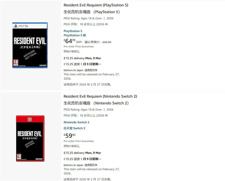
Task: Click the Switch 2 logo on the red cover
Action: click(x=20, y=119)
